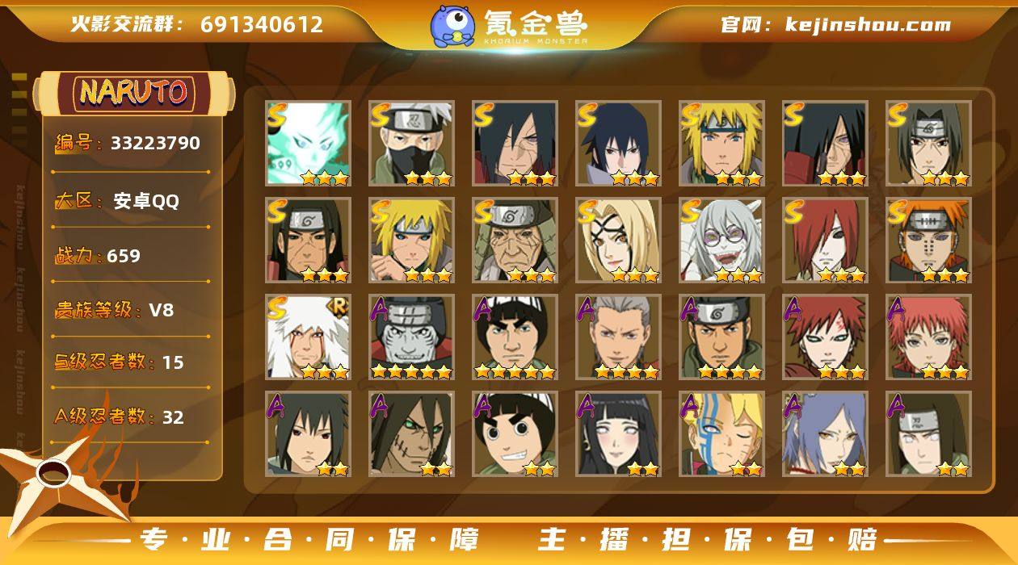Select the red-haired Gaara portrait
Screen dimensions: 1018x565
tap(826, 337)
